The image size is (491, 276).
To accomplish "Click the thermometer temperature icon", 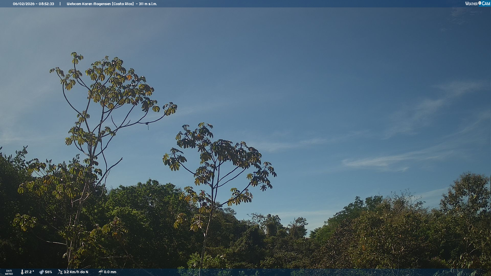I will coord(22,272).
